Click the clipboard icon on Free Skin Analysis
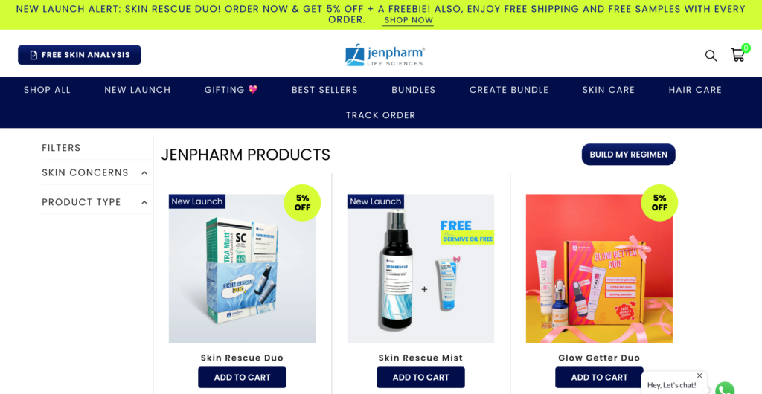Screen dimensions: 762x394 coord(33,55)
